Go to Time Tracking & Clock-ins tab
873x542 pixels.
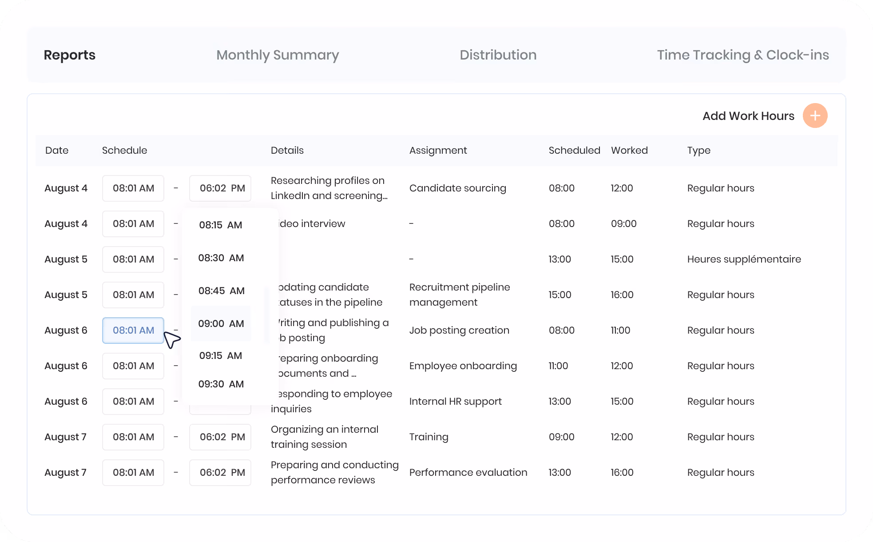pyautogui.click(x=743, y=55)
